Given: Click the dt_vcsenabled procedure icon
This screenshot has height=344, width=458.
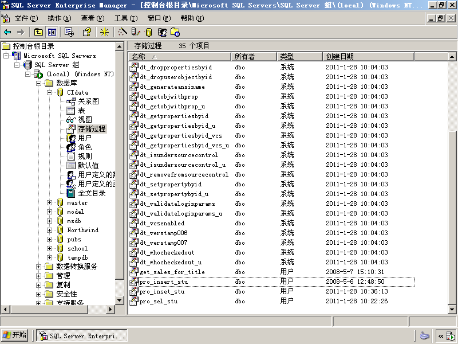Looking at the screenshot, I should [x=134, y=223].
